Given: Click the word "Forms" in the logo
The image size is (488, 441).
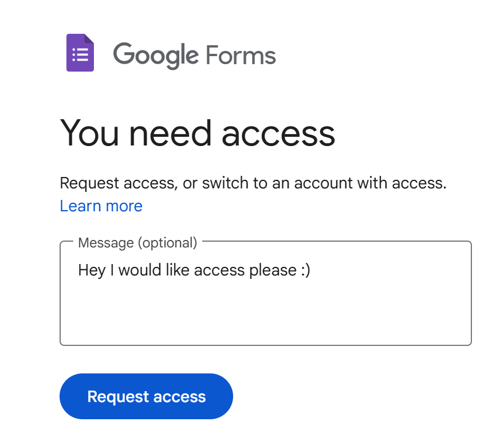Looking at the screenshot, I should [x=241, y=55].
